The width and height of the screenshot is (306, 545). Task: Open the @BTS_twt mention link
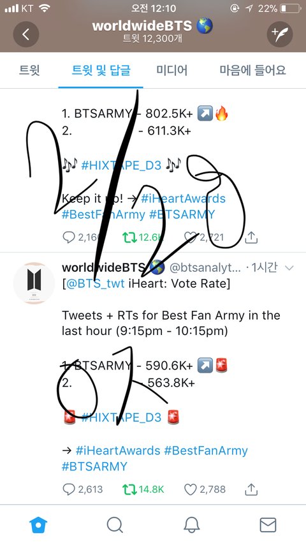(x=94, y=283)
